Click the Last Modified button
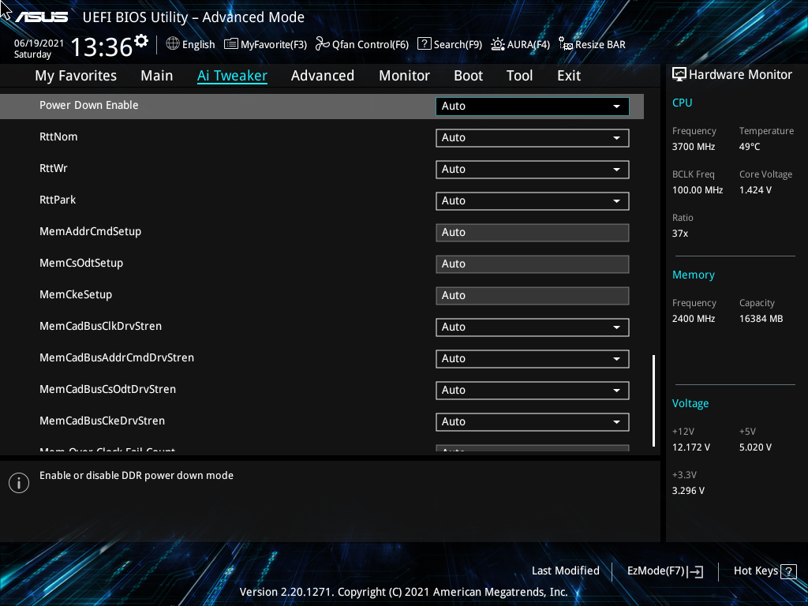This screenshot has height=606, width=808. pos(566,570)
